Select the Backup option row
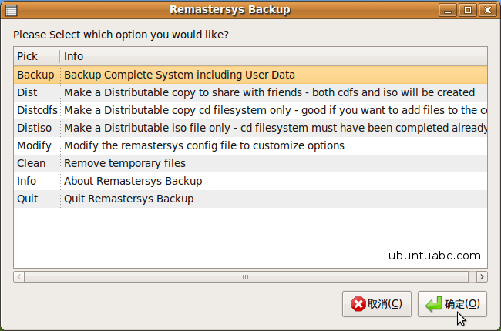Image resolution: width=501 pixels, height=331 pixels. click(x=250, y=75)
